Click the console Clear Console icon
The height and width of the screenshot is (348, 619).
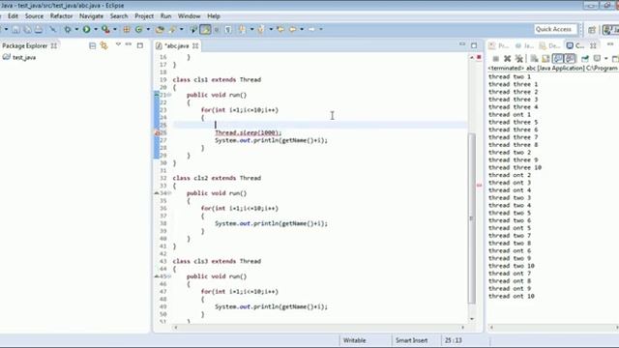point(534,59)
